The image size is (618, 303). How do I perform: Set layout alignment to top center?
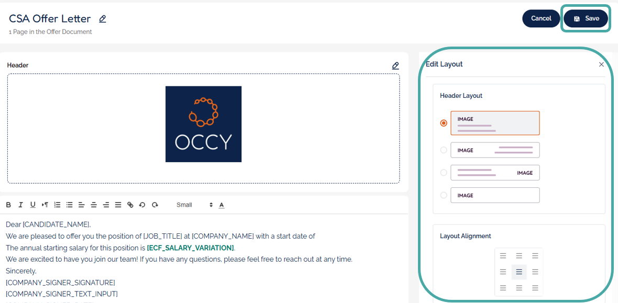[x=519, y=256]
